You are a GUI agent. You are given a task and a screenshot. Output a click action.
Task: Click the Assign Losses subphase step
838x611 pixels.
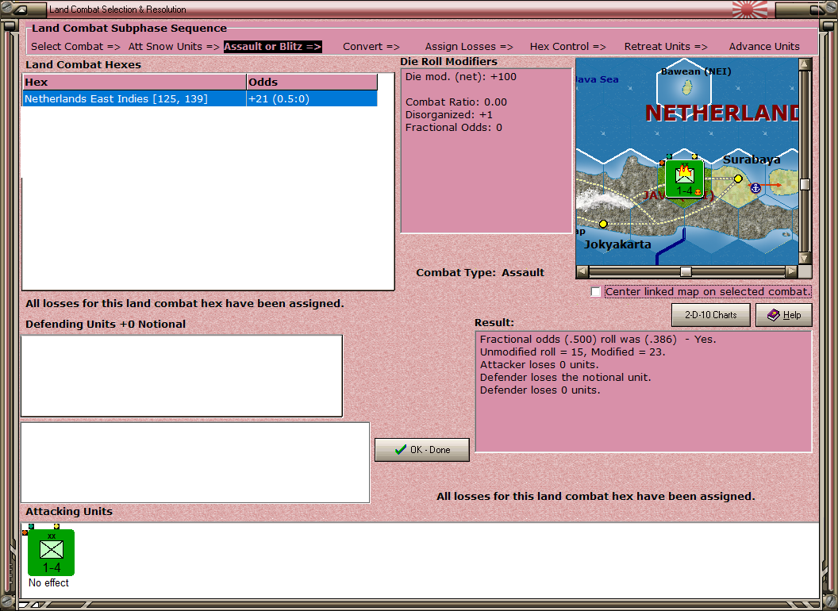(x=469, y=47)
